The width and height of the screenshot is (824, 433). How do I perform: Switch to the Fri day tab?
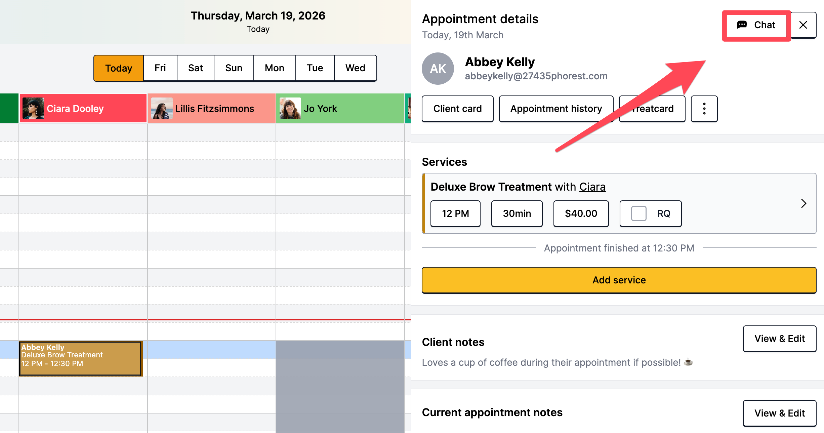coord(160,68)
